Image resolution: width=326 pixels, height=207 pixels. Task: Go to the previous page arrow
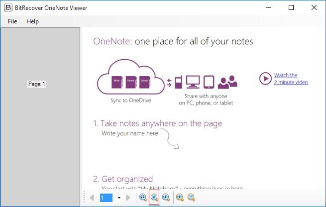pos(92,198)
